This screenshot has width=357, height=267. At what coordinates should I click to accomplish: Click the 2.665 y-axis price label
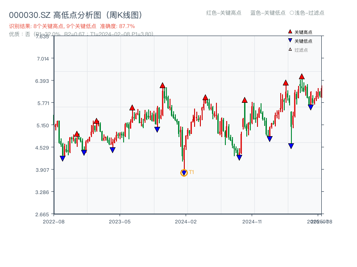42,214
